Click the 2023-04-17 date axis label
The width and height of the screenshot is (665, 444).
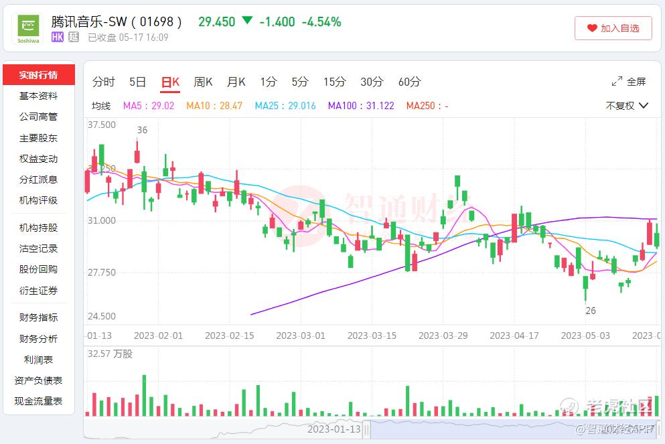514,336
